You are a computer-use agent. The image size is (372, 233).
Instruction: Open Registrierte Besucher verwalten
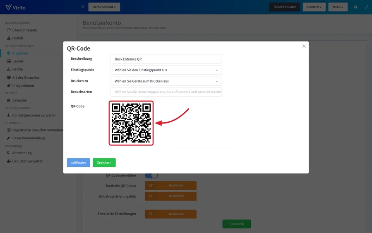pyautogui.click(x=38, y=130)
